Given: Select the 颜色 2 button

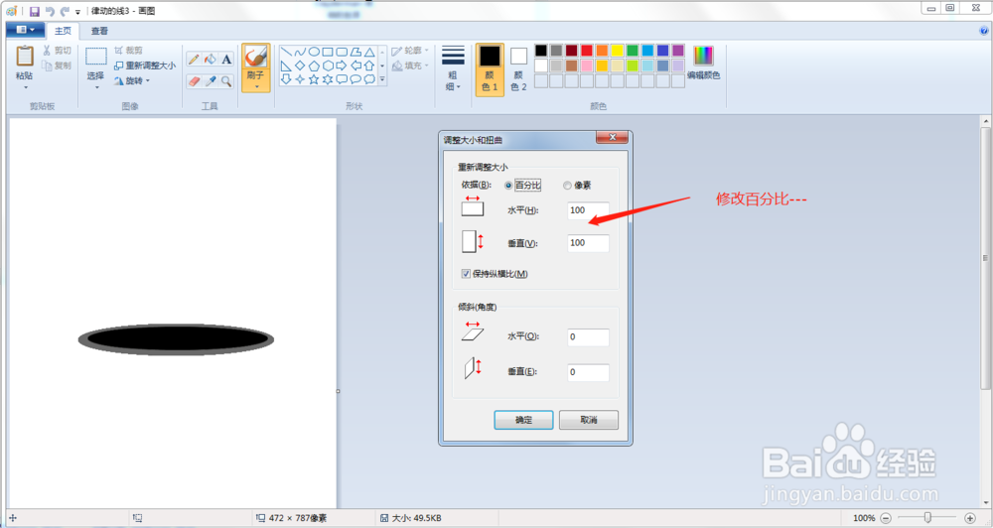Looking at the screenshot, I should [x=518, y=69].
